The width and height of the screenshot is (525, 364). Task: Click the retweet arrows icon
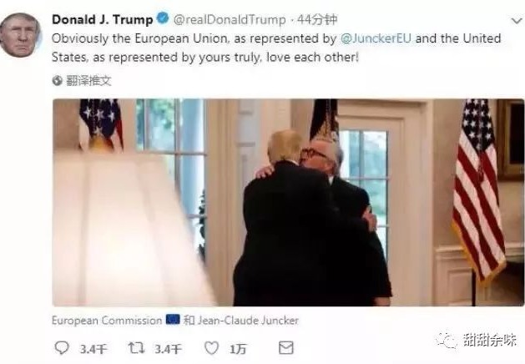(137, 348)
